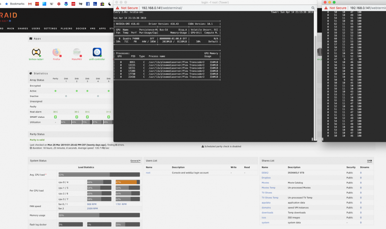Click the root user link
The width and height of the screenshot is (386, 229).
pyautogui.click(x=148, y=173)
